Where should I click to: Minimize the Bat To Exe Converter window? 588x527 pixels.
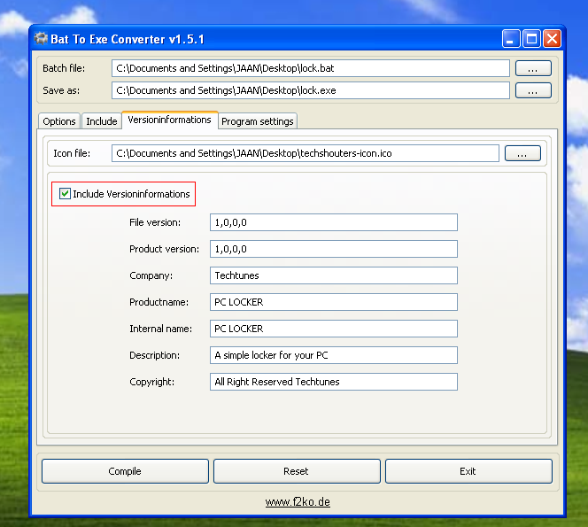[511, 39]
